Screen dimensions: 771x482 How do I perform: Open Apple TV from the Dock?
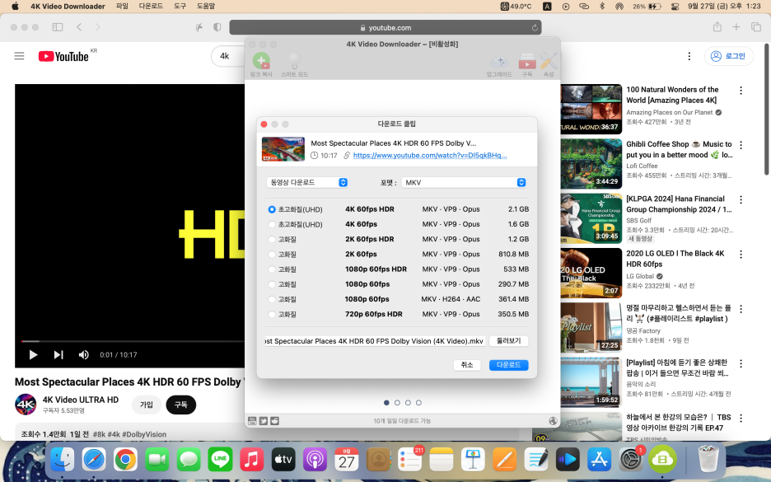(x=283, y=460)
